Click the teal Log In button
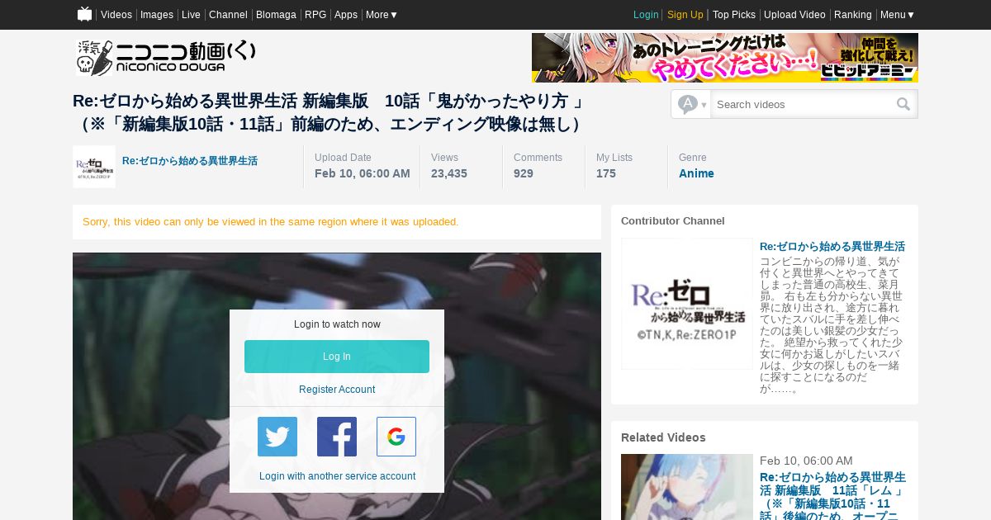 (x=337, y=357)
